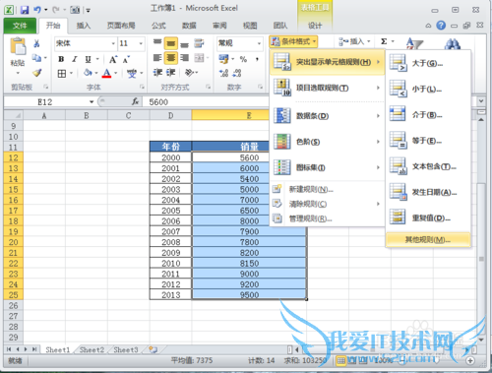
Task: Select 等于 equal to rule
Action: (428, 141)
